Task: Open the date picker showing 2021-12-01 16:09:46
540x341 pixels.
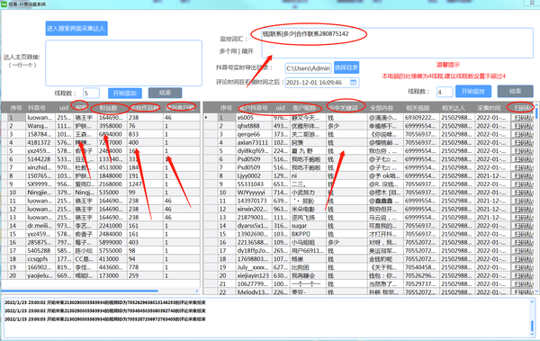Action: (322, 83)
